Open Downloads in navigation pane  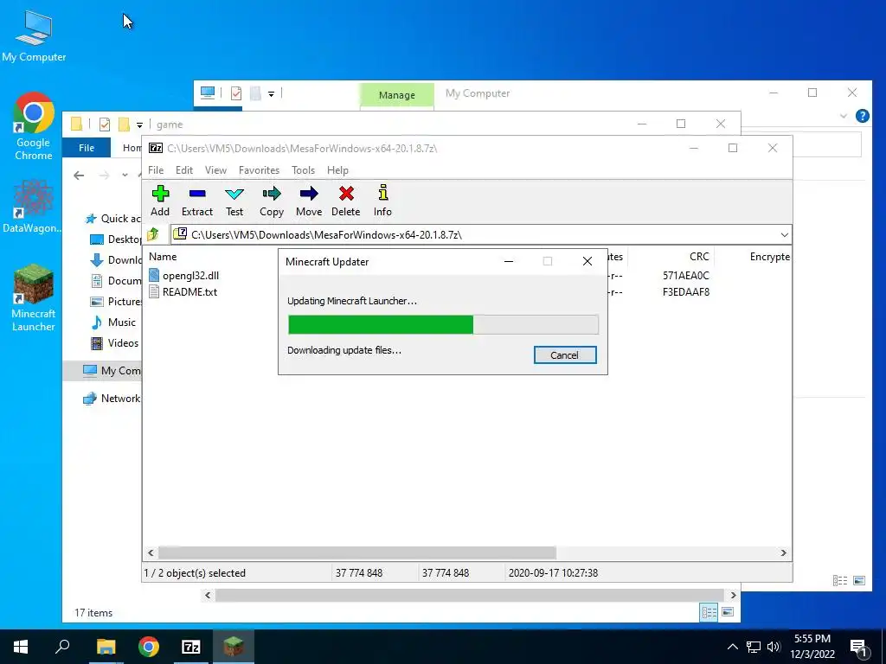point(117,259)
